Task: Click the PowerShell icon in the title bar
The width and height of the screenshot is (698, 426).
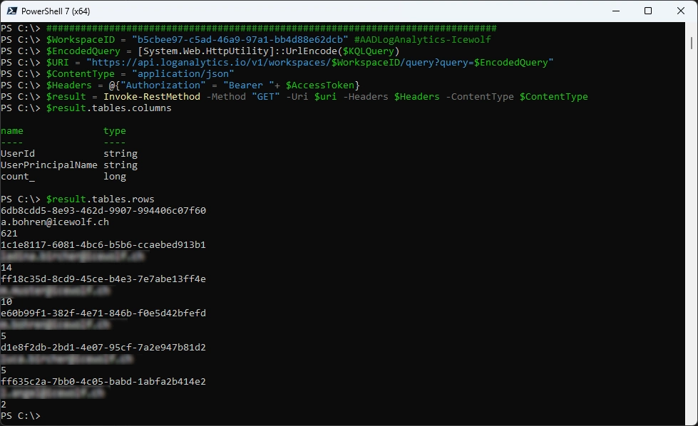Action: tap(11, 11)
